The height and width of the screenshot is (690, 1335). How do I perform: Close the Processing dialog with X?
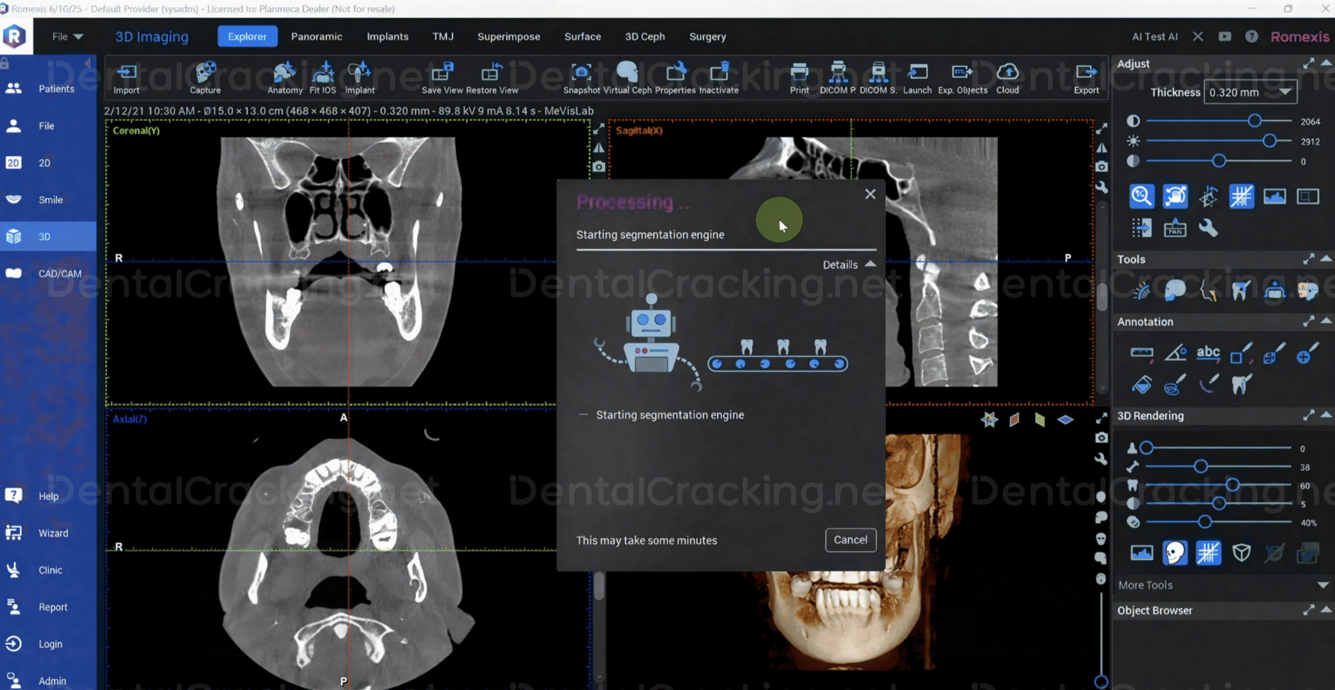tap(870, 194)
